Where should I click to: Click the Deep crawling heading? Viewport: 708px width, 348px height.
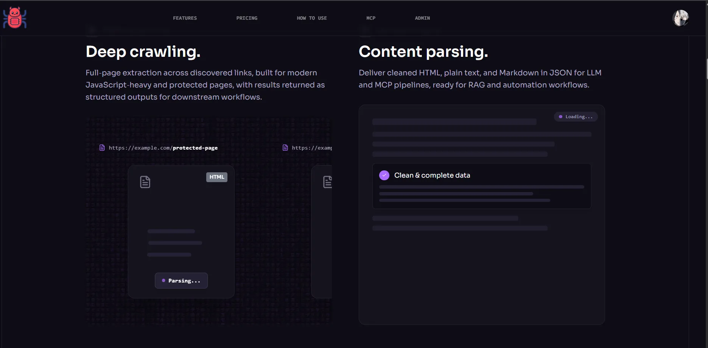coord(143,51)
